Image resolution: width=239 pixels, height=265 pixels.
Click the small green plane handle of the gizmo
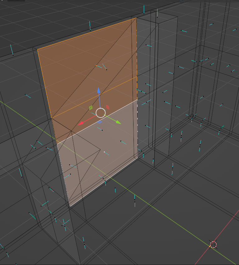(x=91, y=108)
